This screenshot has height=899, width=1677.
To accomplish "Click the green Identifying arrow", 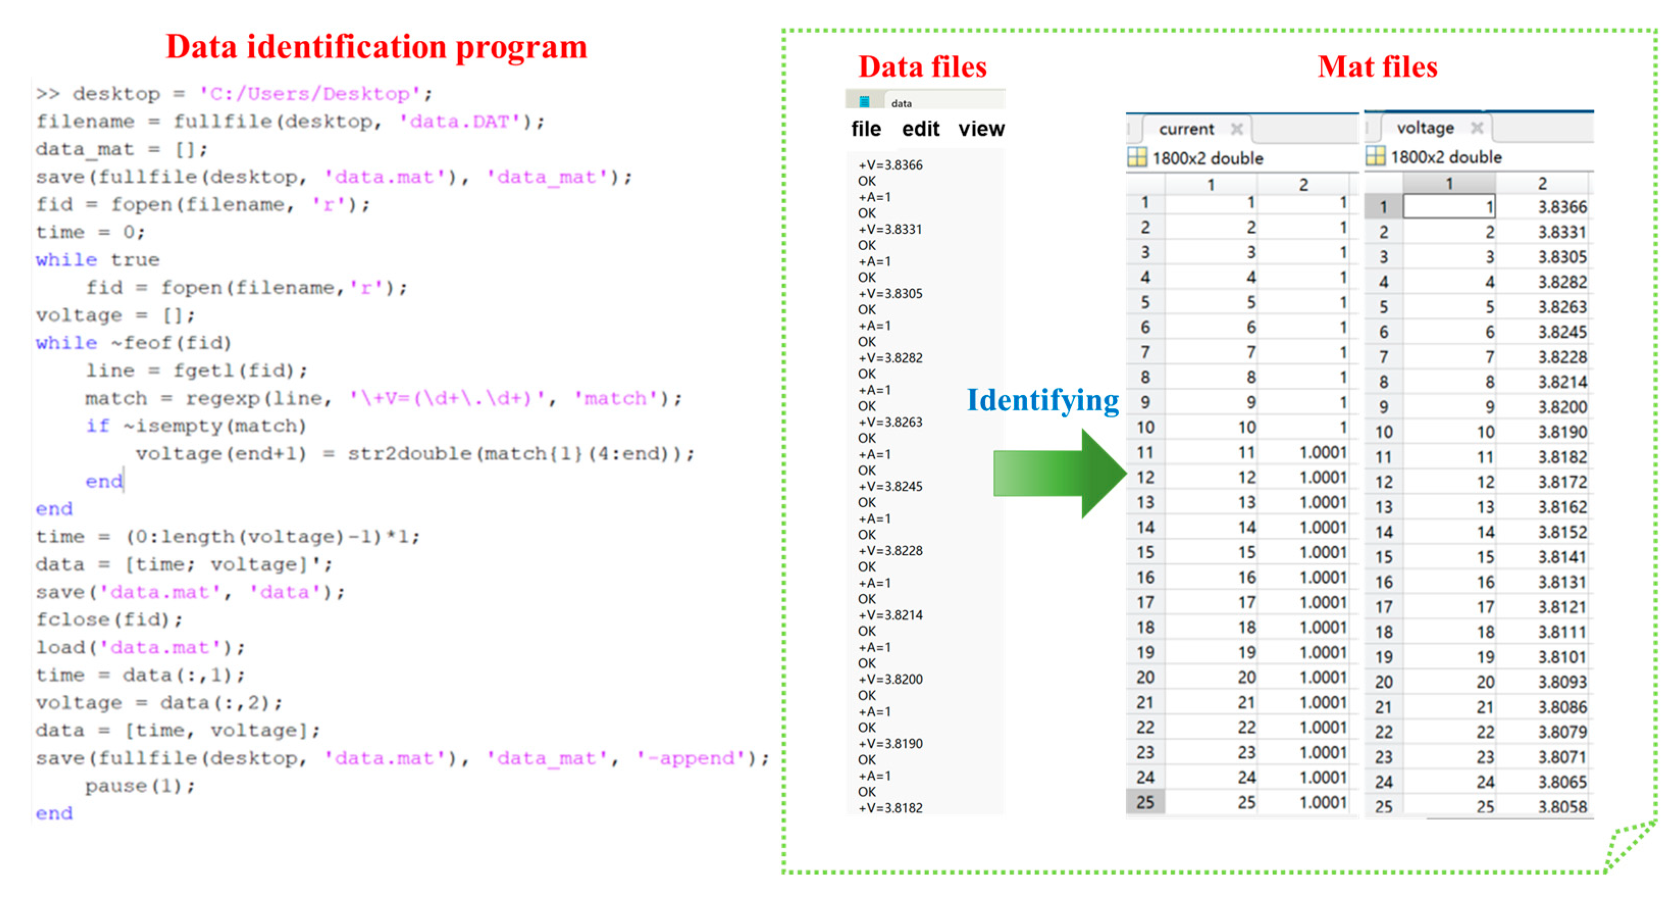I will coord(1058,473).
